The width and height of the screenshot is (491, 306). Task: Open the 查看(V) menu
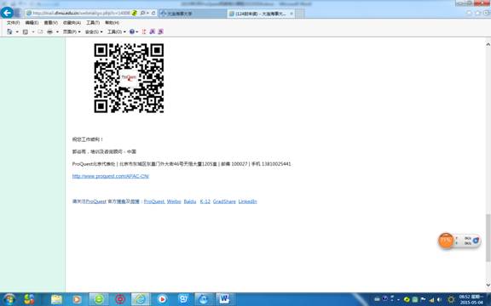51,23
